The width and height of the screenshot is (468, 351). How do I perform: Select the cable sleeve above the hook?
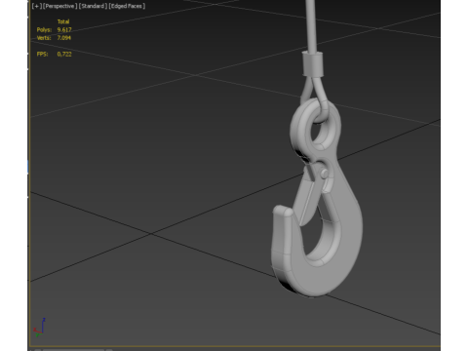click(313, 63)
